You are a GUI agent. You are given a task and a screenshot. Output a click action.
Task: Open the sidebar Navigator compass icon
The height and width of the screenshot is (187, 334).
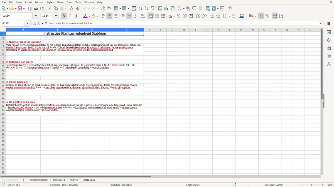pyautogui.click(x=329, y=56)
